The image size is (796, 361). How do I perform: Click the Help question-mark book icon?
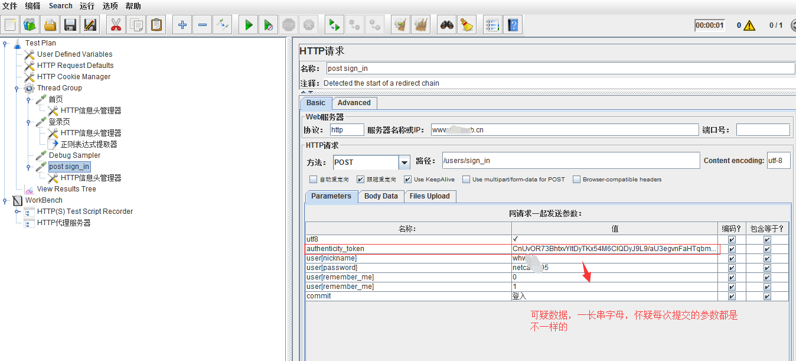[x=513, y=25]
